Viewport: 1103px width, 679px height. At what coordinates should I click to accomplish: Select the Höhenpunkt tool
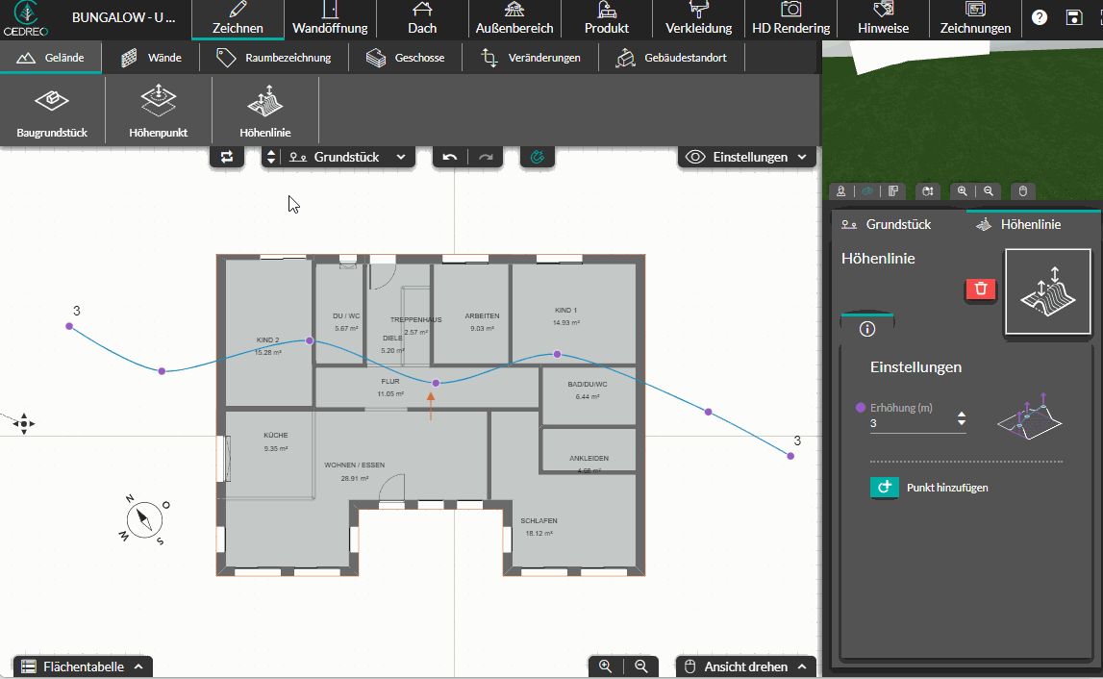coord(159,111)
